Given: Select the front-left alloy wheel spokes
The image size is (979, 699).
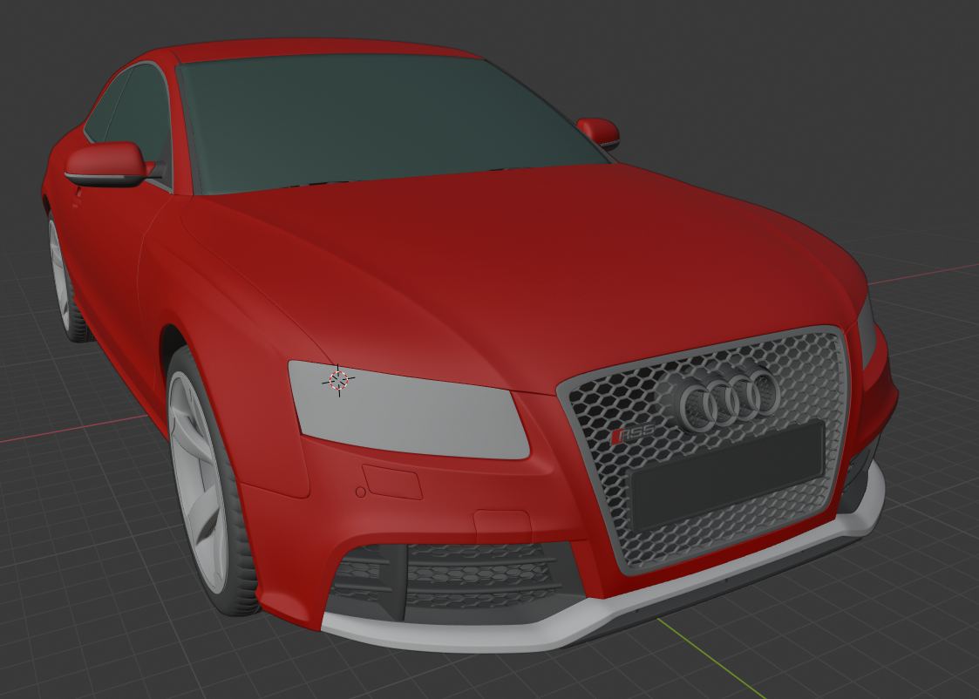Looking at the screenshot, I should 196,479.
